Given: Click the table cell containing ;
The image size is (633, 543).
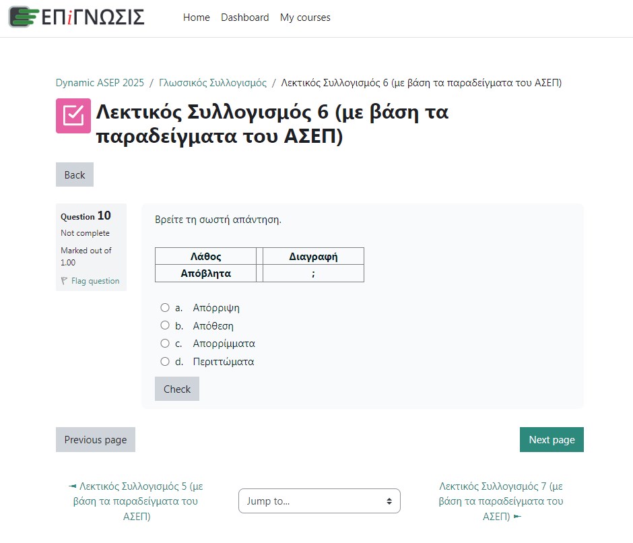Looking at the screenshot, I should [x=313, y=274].
